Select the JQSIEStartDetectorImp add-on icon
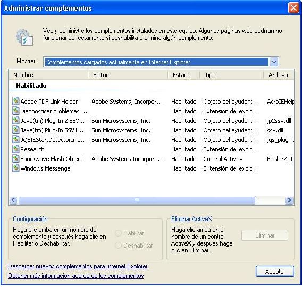Viewport: 303px width, 287px height. tap(15, 140)
